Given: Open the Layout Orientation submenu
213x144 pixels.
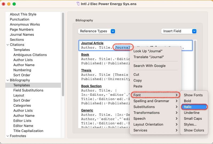Looking at the screenshot, I should coord(156,125).
